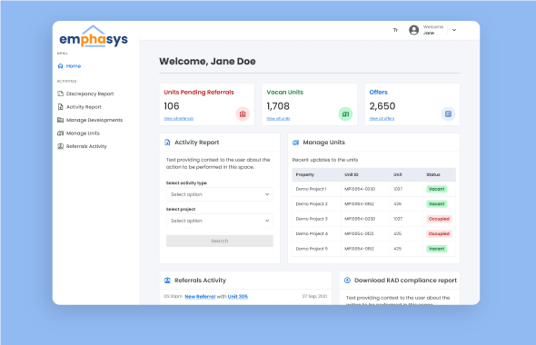536x345 pixels.
Task: Open Manage Developments from sidebar
Action: point(94,120)
